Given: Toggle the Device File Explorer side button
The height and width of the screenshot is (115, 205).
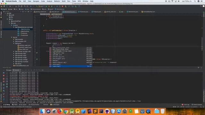Looking at the screenshot, I should pyautogui.click(x=204, y=96).
